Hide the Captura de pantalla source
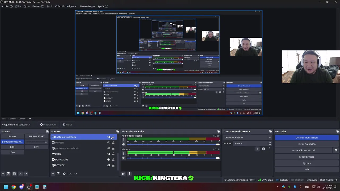340x191 pixels. pyautogui.click(x=109, y=137)
